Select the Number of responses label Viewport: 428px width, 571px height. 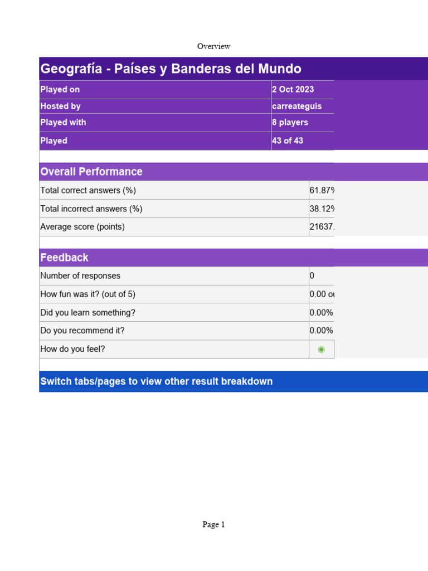pyautogui.click(x=80, y=276)
